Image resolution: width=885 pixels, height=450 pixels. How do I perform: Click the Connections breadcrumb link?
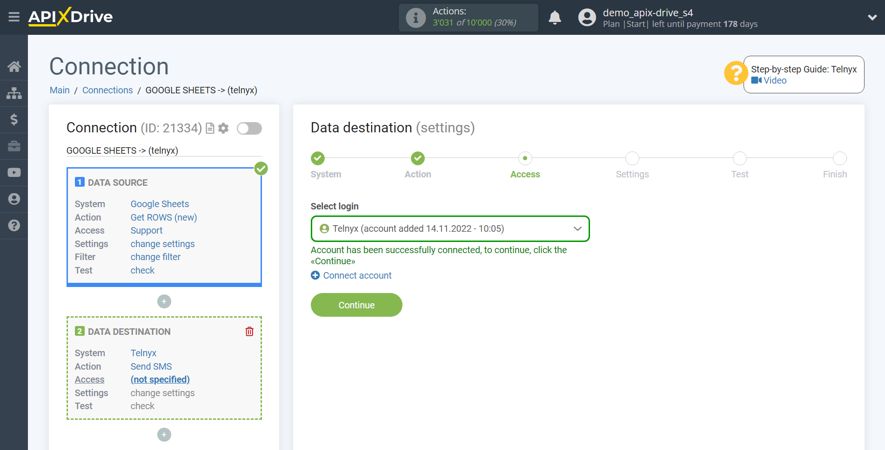pyautogui.click(x=107, y=90)
